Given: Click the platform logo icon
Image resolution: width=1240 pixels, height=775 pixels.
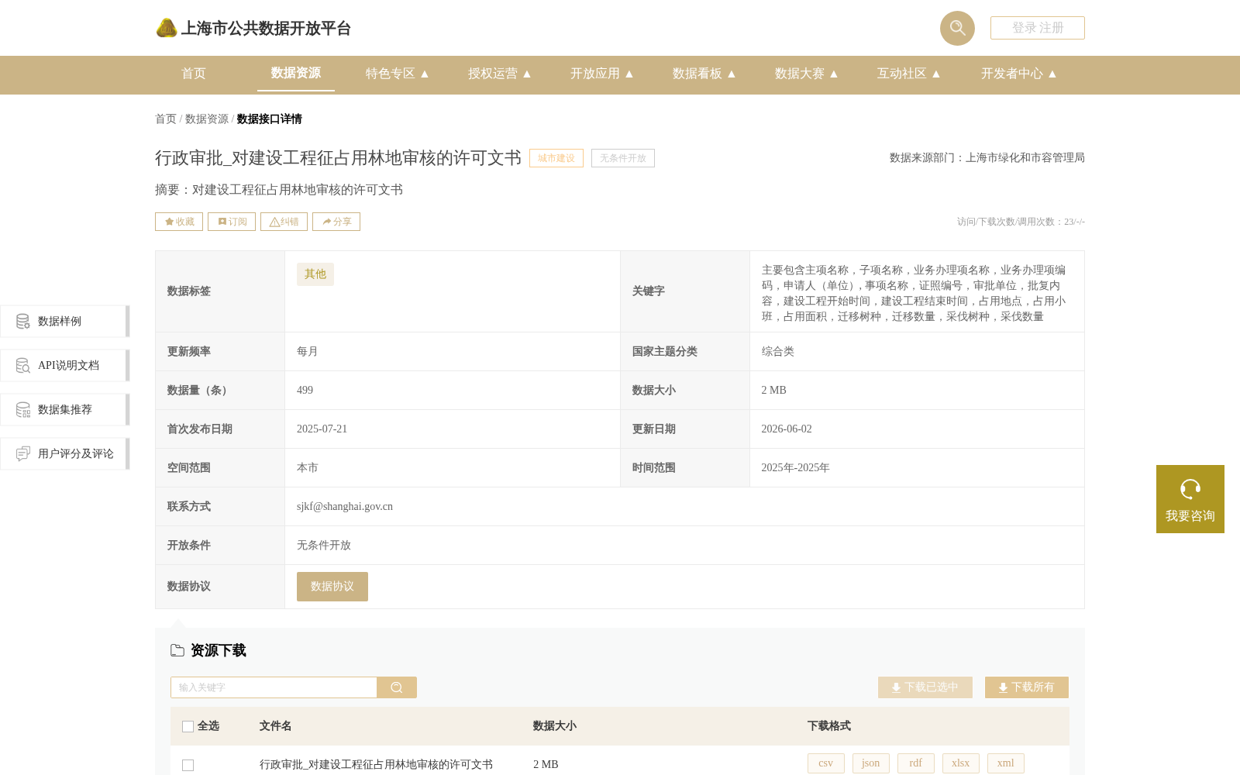Looking at the screenshot, I should click(167, 28).
